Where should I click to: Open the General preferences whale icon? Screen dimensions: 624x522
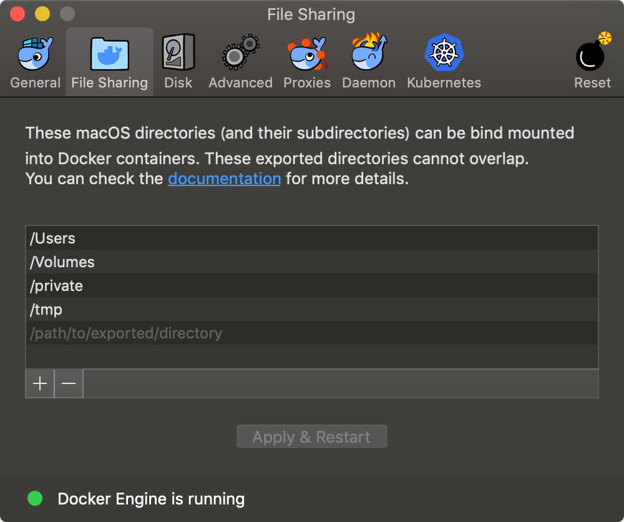(36, 53)
